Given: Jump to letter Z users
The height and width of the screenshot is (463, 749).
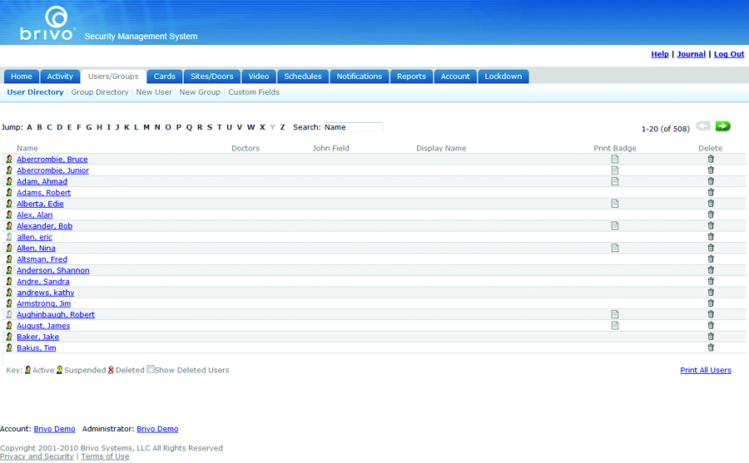Looking at the screenshot, I should (282, 127).
